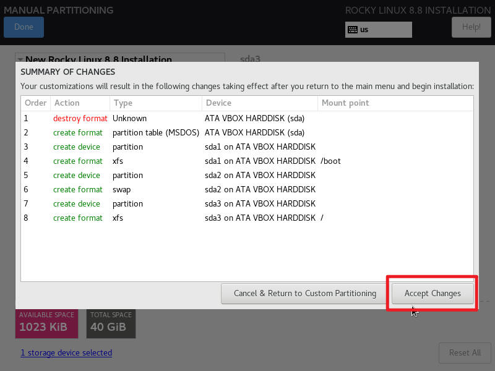The width and height of the screenshot is (495, 371).
Task: Select row 4 'xfs' type cell
Action: 118,161
